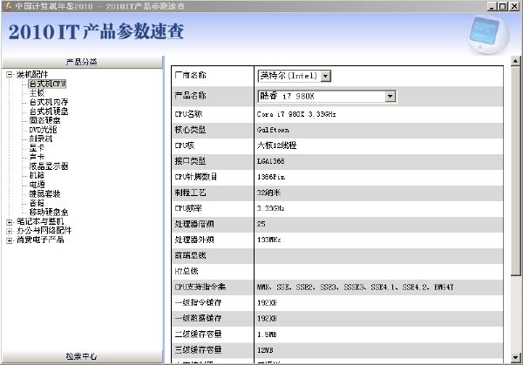Click the value Gulftown
The image size is (523, 365).
pyautogui.click(x=273, y=130)
